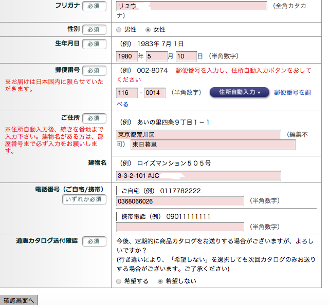Click the address field showing 東日暮里
329x305 pixels.
click(213, 145)
